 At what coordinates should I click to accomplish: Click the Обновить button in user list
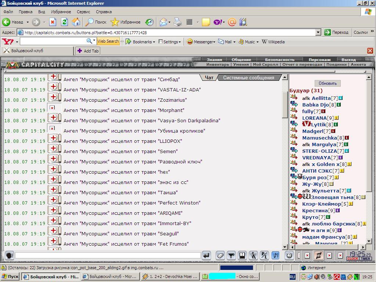(x=328, y=83)
